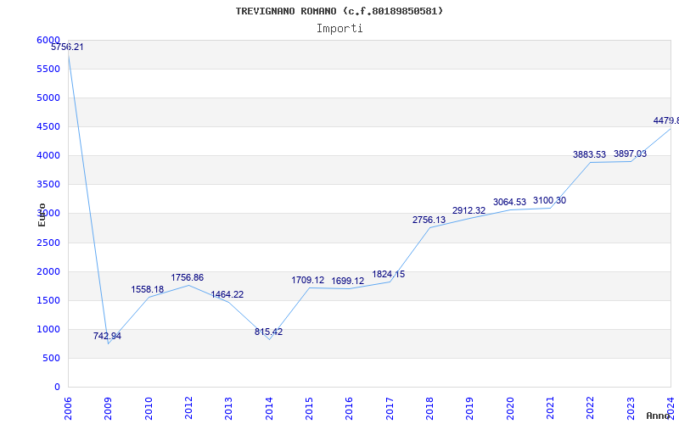The width and height of the screenshot is (679, 424).
Task: Select the 2018 year label
Action: pos(429,409)
